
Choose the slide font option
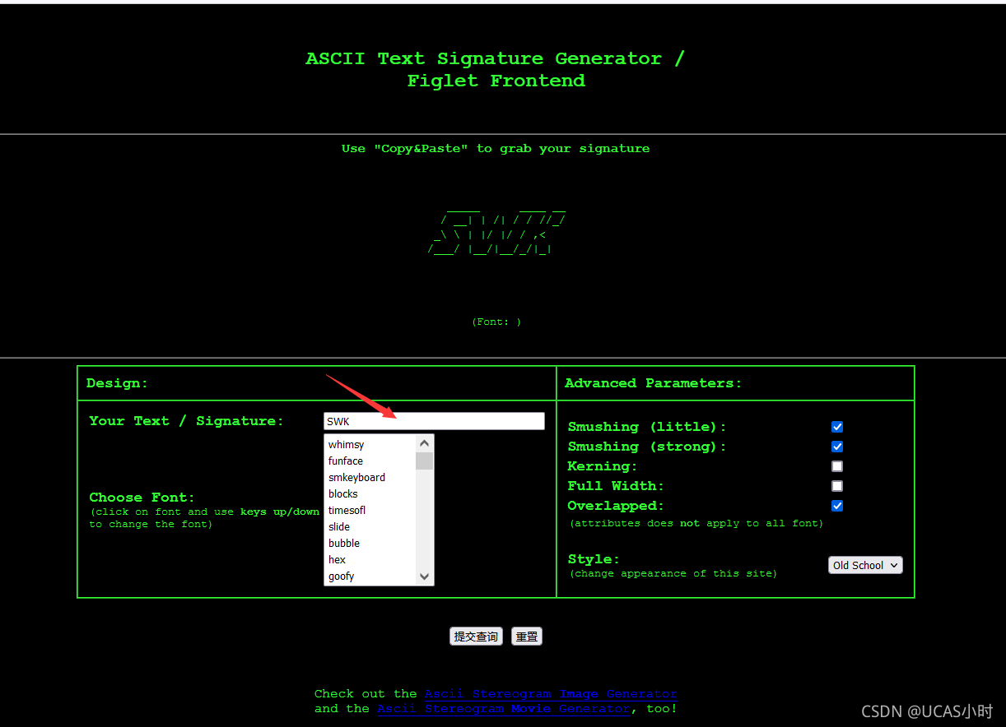[370, 526]
